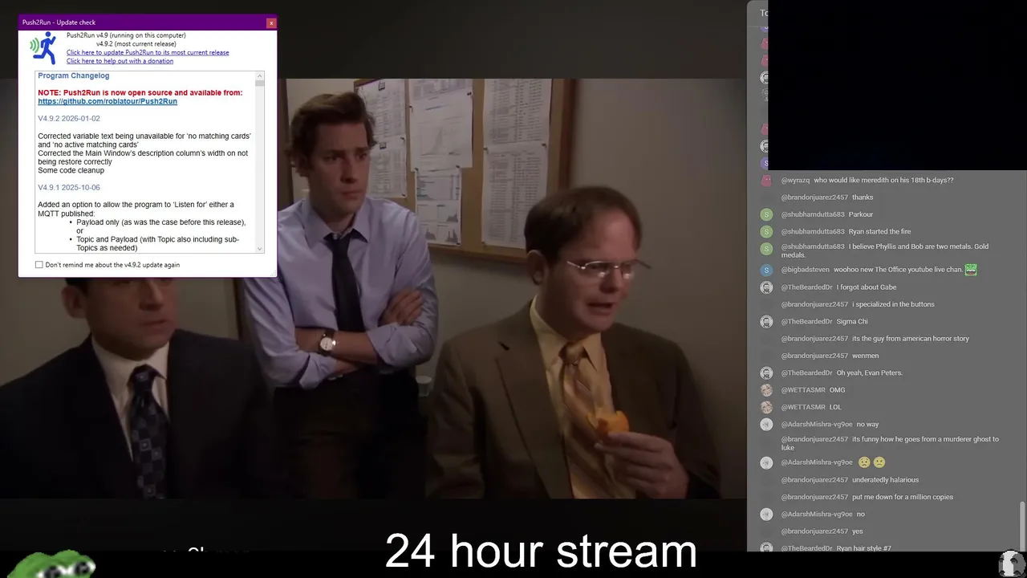Open the github.com/roblatour/Push2Run link
Viewport: 1027px width, 578px height.
(108, 102)
